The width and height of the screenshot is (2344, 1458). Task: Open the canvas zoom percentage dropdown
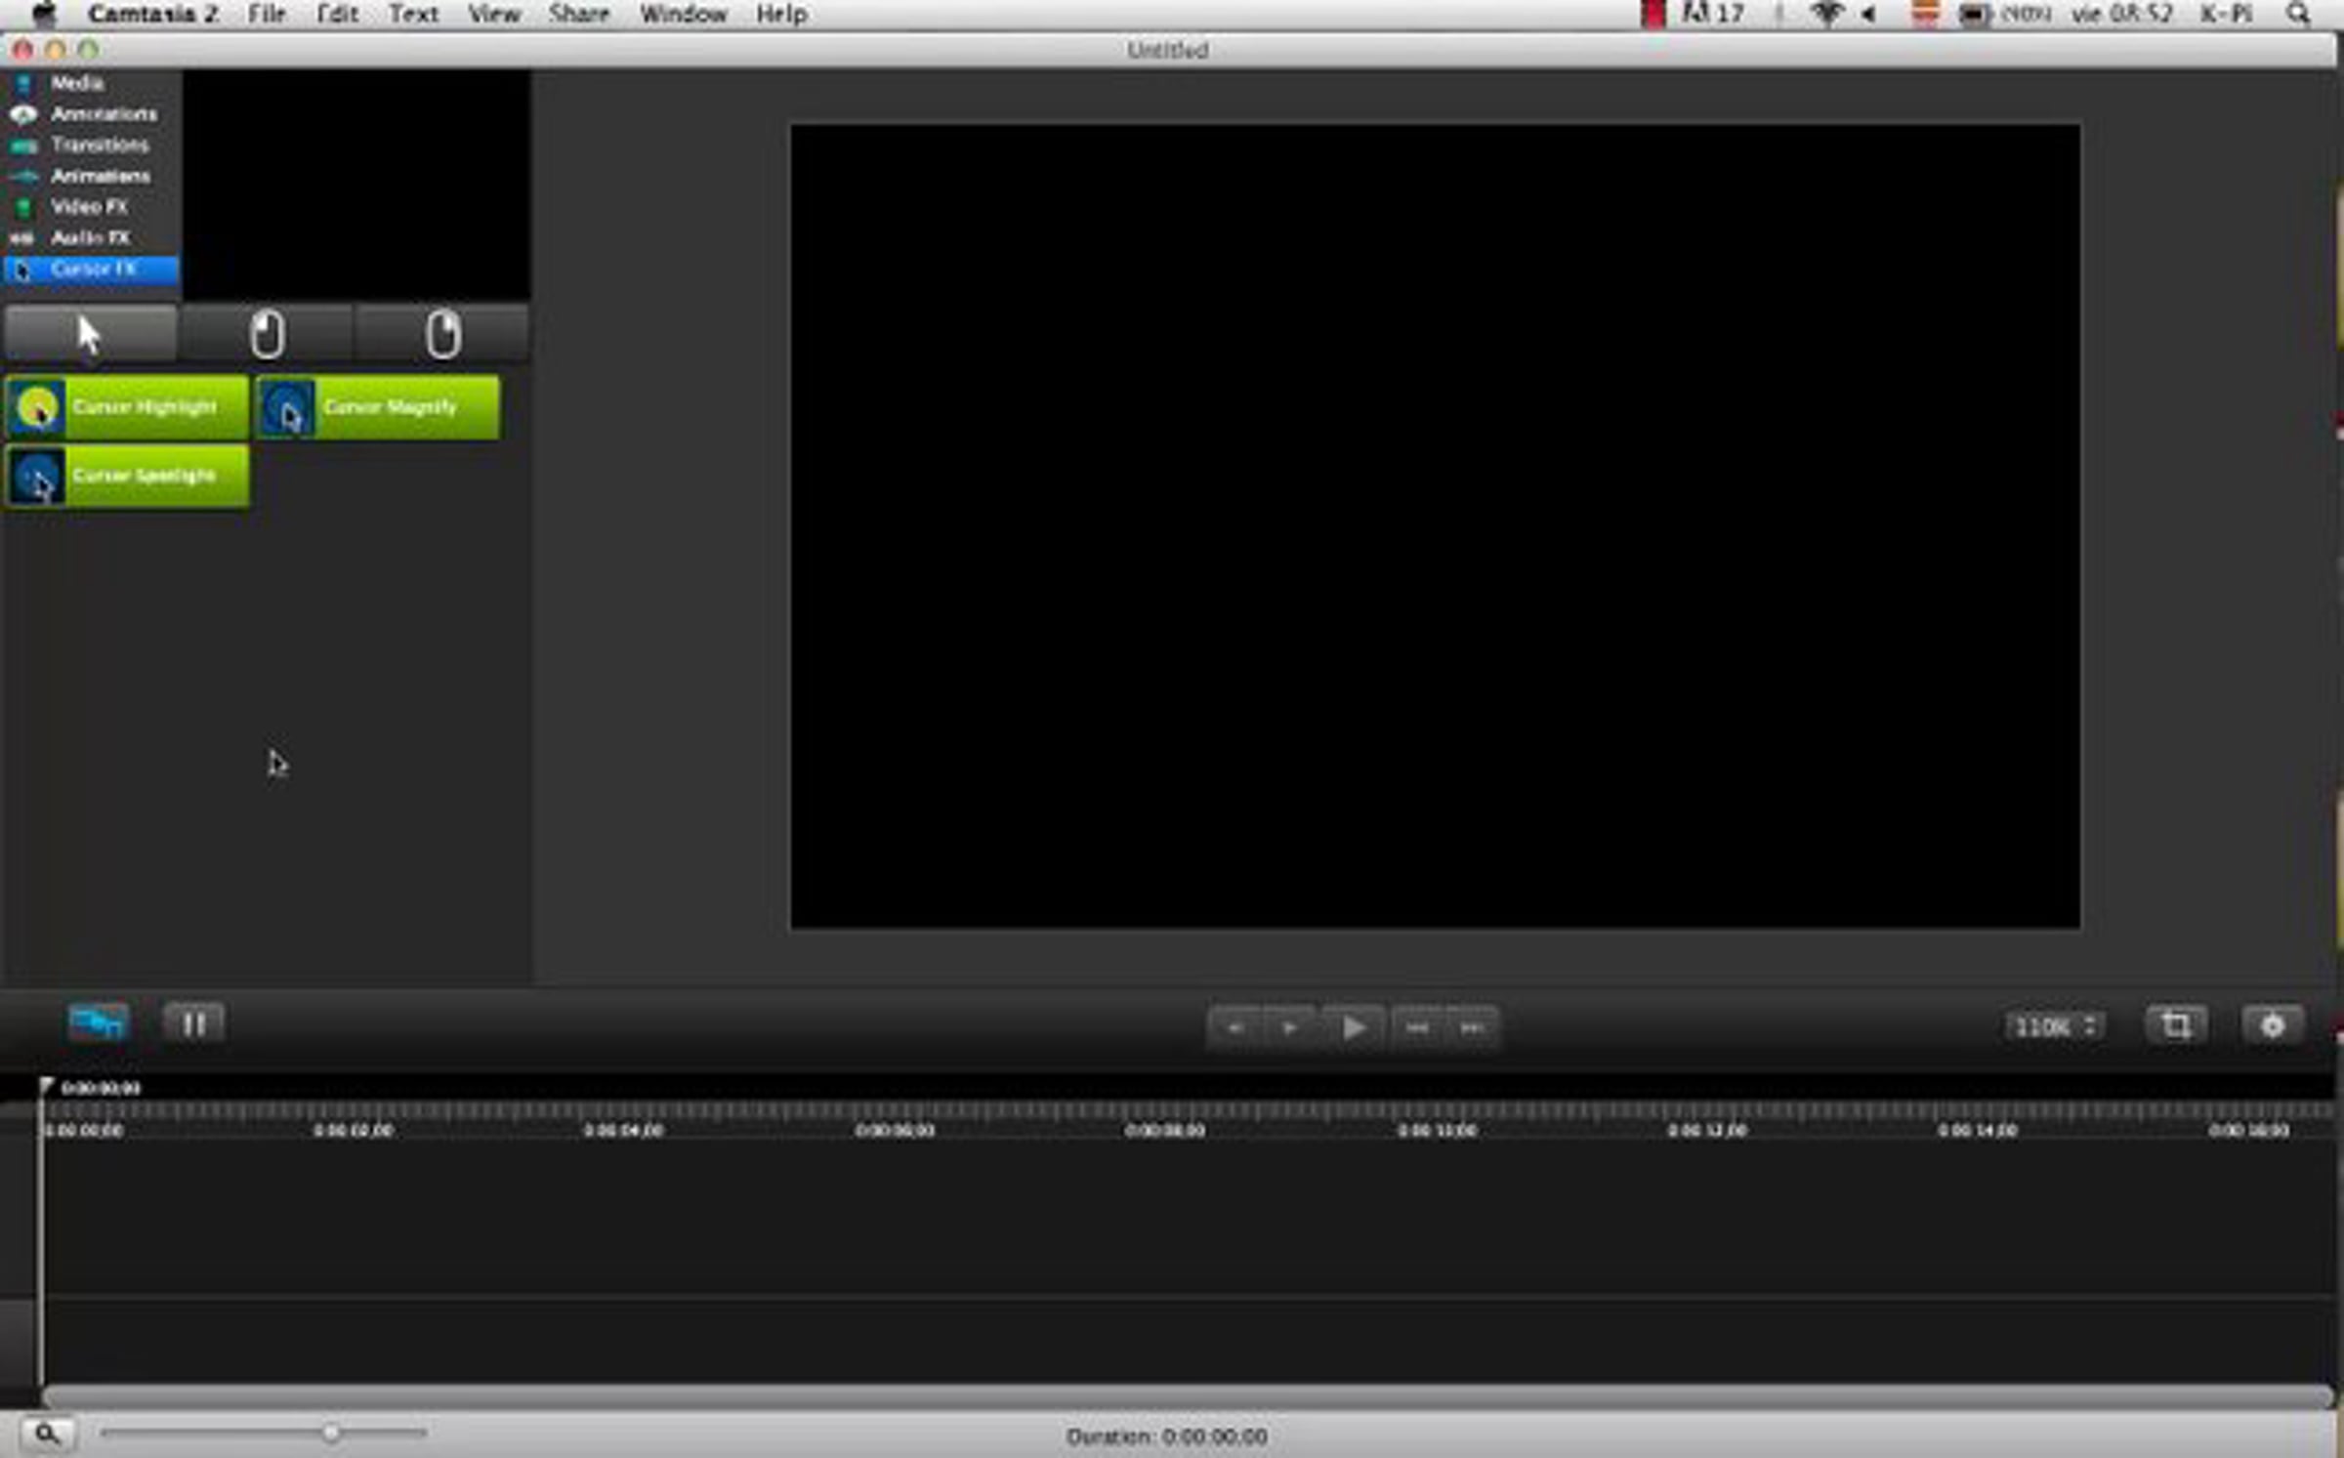pos(2054,1026)
